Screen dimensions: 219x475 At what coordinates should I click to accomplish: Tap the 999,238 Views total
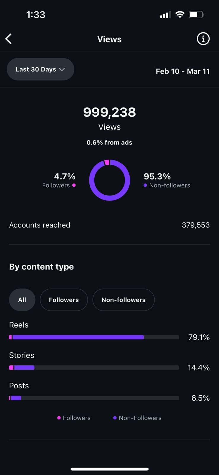pos(109,112)
